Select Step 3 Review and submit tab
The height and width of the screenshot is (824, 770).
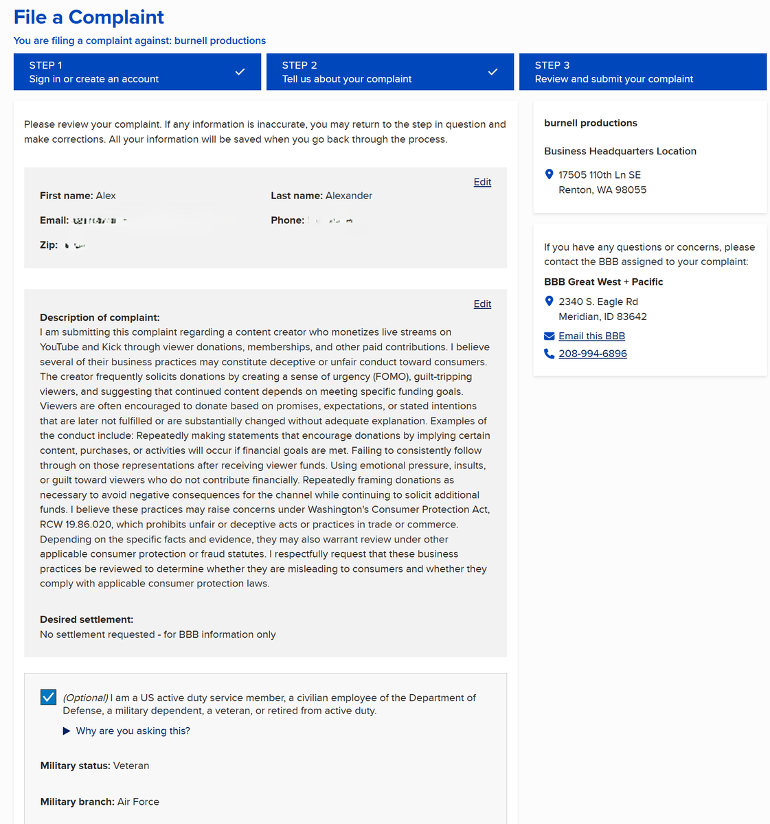pos(643,71)
